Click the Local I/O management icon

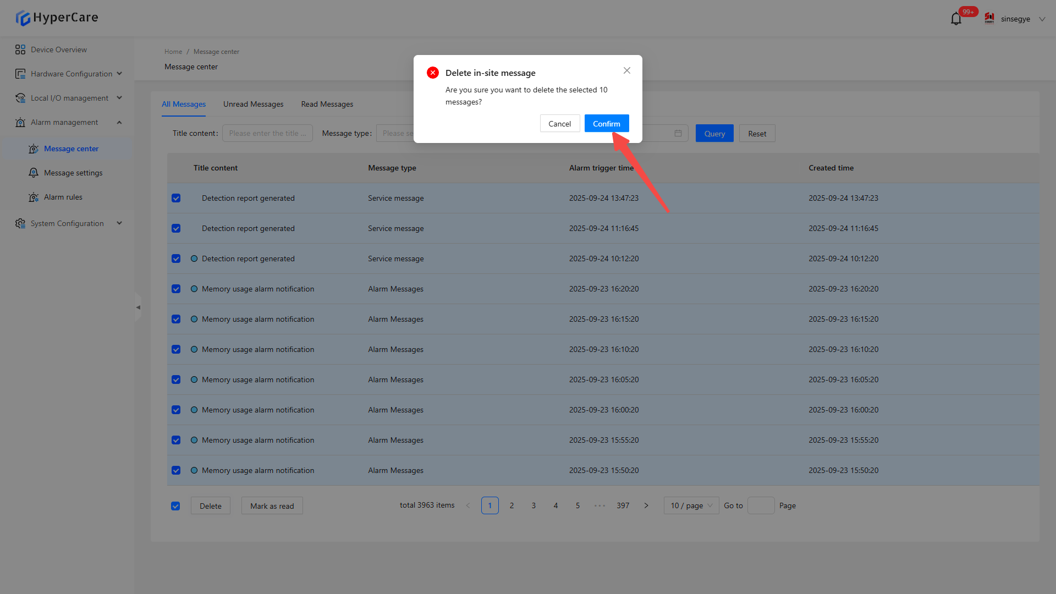tap(20, 98)
